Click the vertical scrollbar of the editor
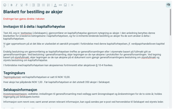The image size is (173, 110). pos(171,23)
